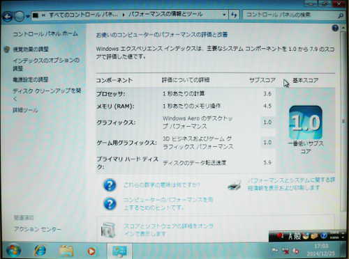Click the printer icon
Screen dimensions: 349x259
click(x=235, y=185)
